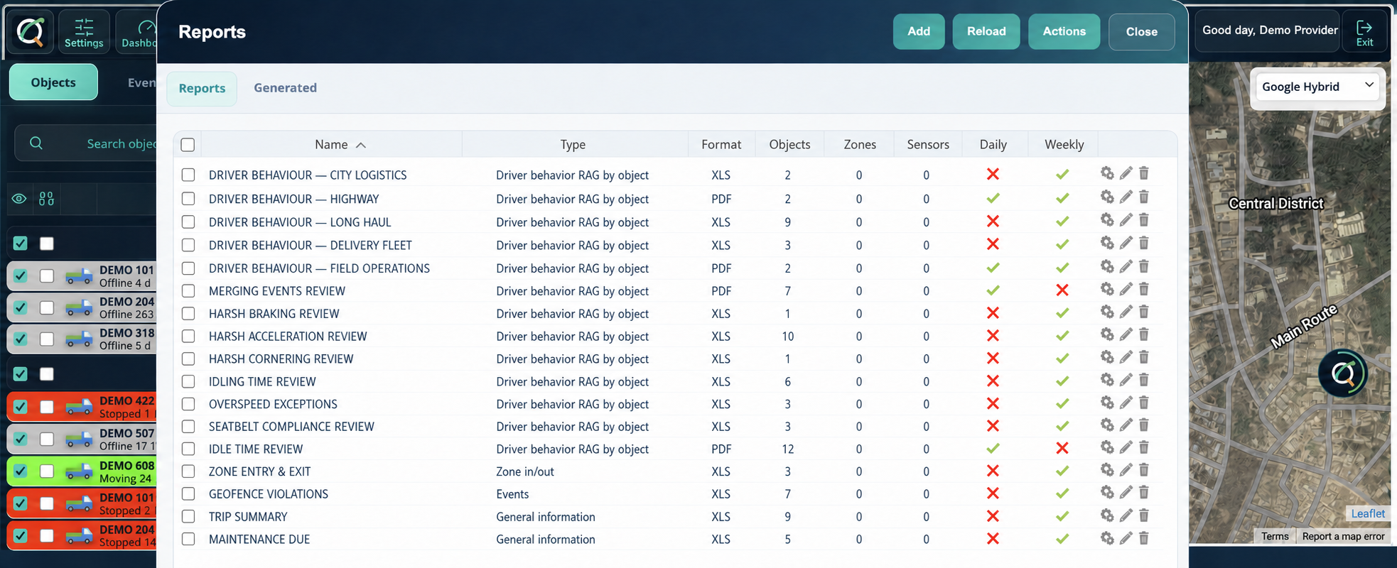The height and width of the screenshot is (568, 1397).
Task: Click the Objects column header
Action: 789,144
